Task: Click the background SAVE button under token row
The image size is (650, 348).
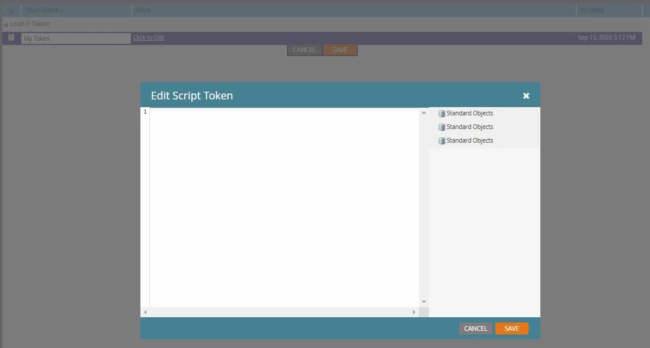Action: (340, 50)
